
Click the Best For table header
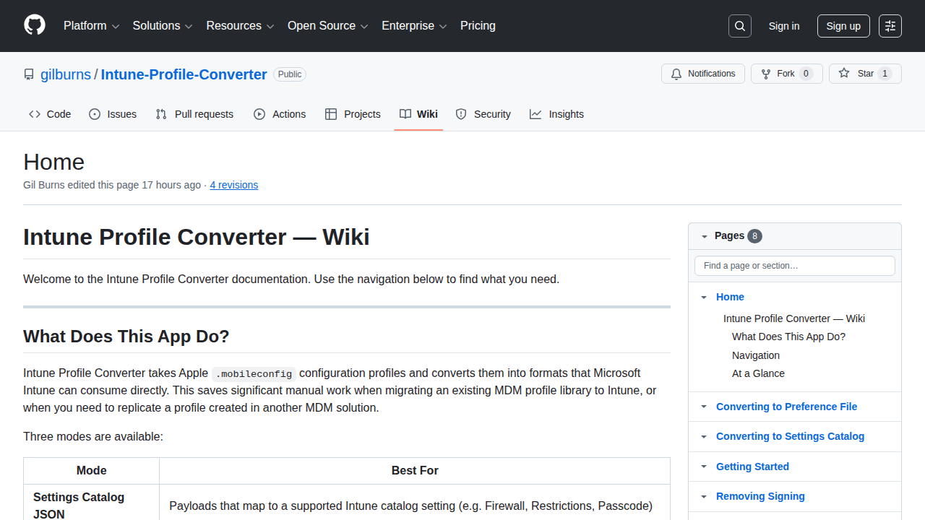(x=415, y=471)
